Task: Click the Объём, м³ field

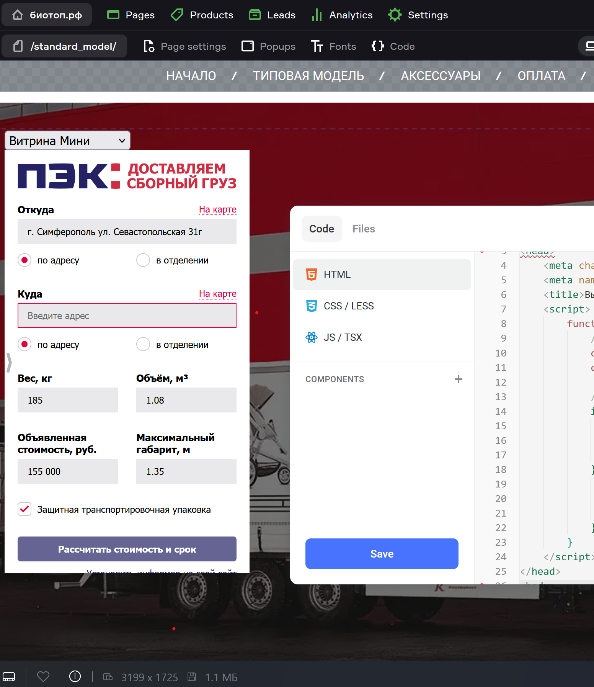Action: click(x=186, y=400)
